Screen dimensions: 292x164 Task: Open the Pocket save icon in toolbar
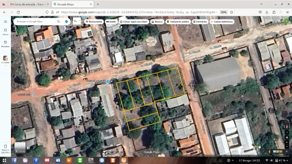pyautogui.click(x=260, y=12)
